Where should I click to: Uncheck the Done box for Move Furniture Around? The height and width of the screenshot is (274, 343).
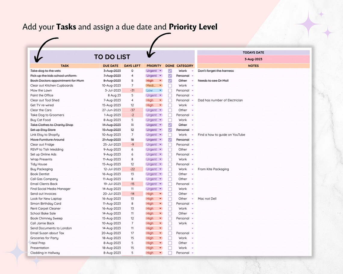coord(170,139)
